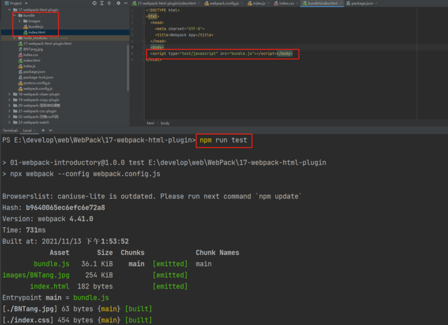Switch to the webpack.config.js editor tab
This screenshot has width=448, height=325.
[224, 3]
